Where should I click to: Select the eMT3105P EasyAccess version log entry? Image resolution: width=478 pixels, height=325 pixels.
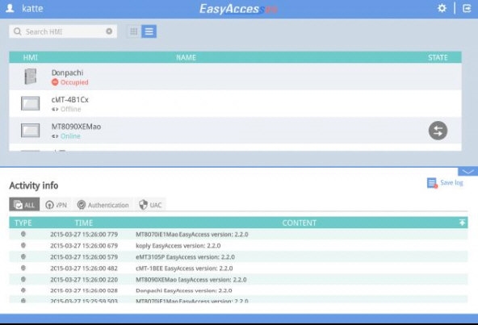(238, 256)
